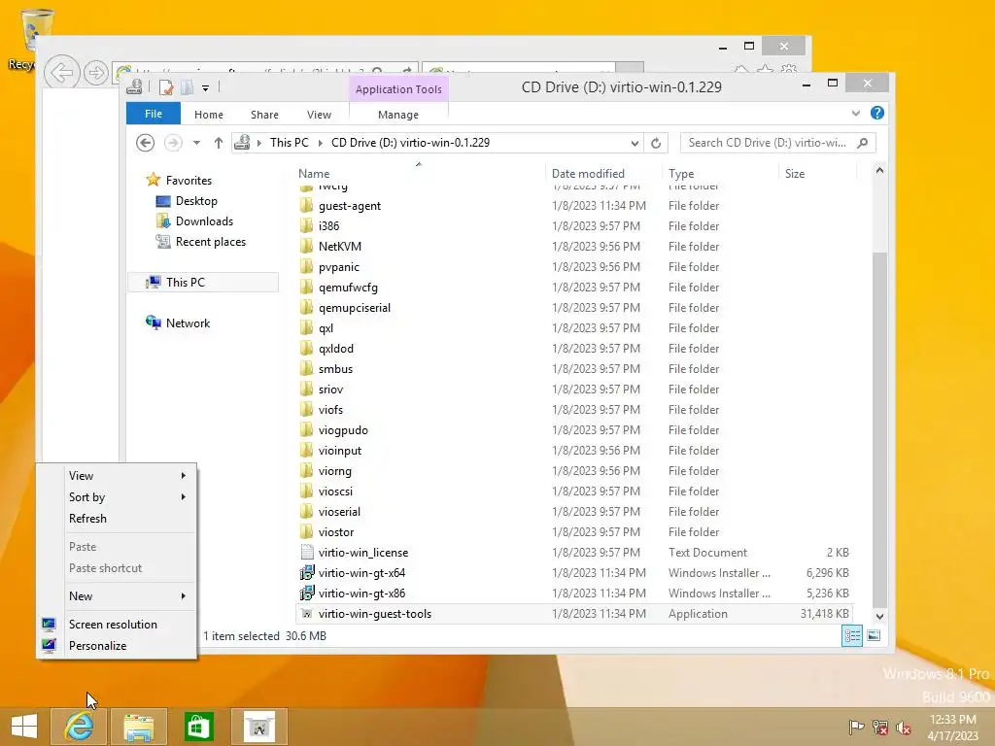Switch to the Home ribbon tab

tap(209, 115)
